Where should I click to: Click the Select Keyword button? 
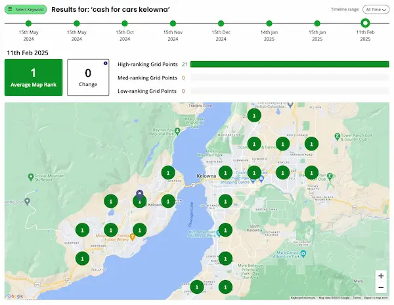26,10
